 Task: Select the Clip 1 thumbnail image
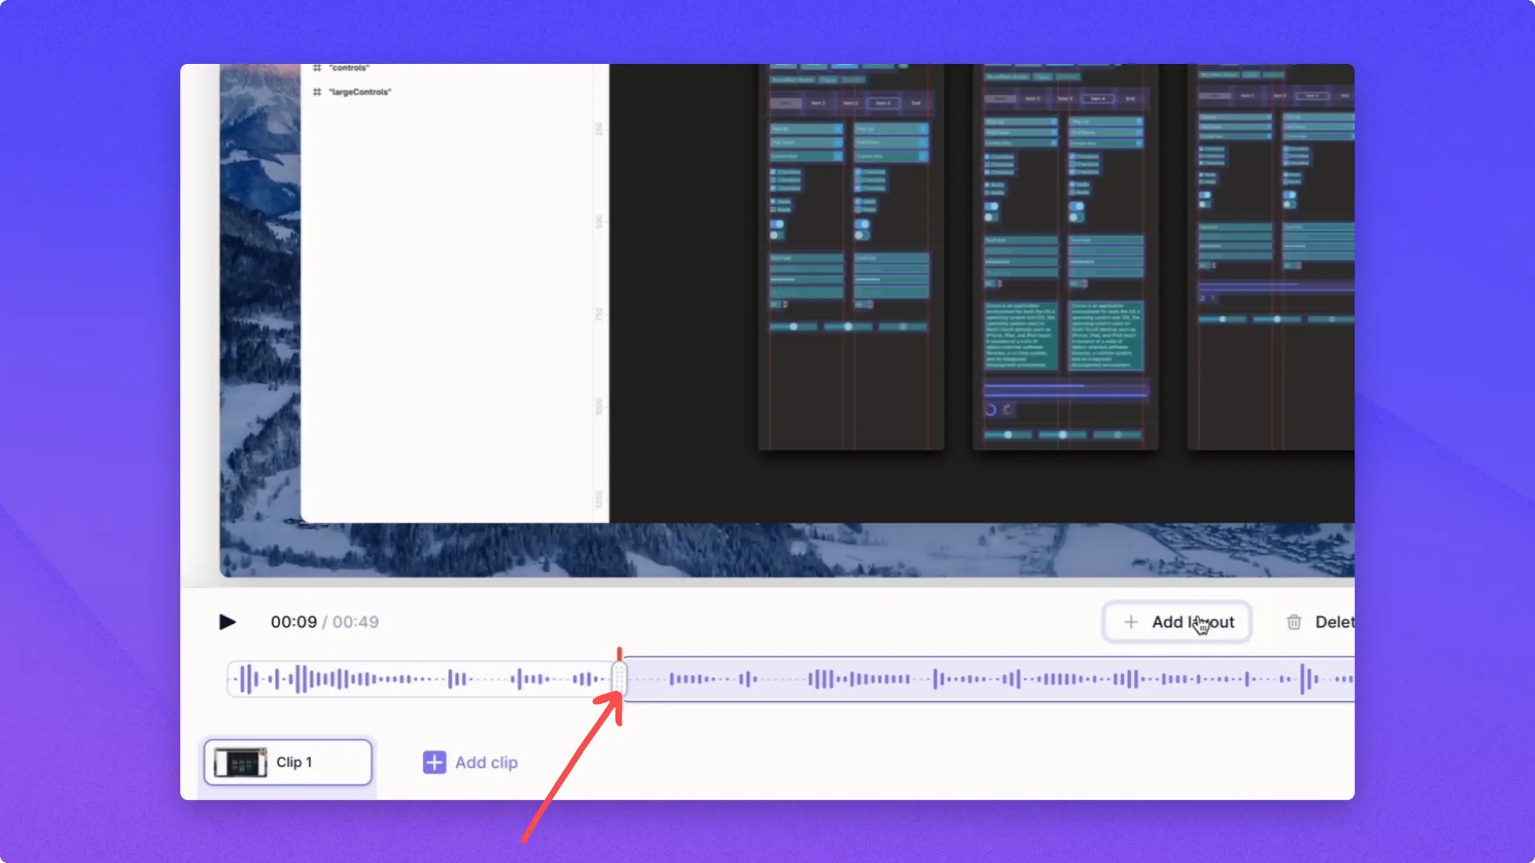click(x=240, y=762)
